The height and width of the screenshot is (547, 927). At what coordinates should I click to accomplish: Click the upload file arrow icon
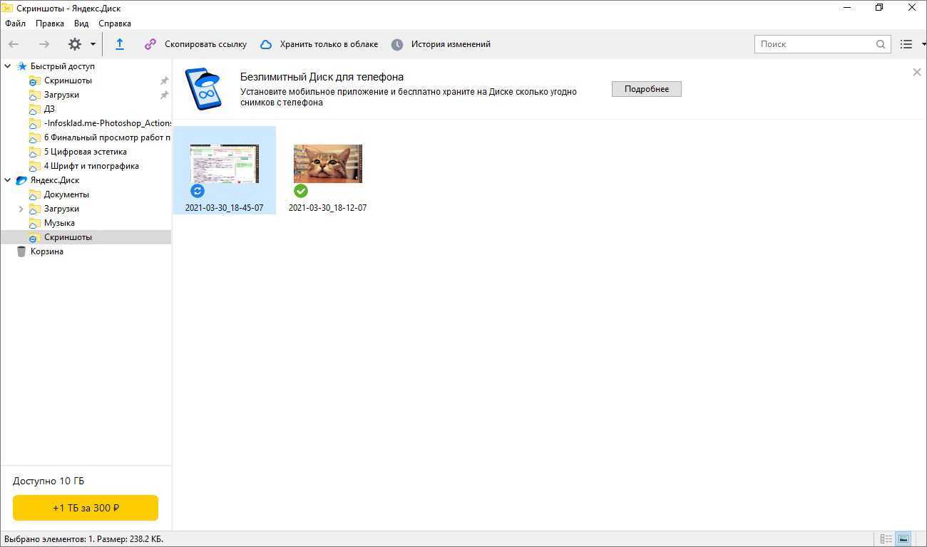[120, 44]
